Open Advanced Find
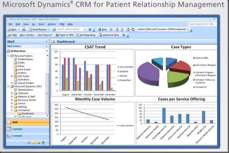Image resolution: width=229 pixels, height=153 pixels. tap(109, 35)
